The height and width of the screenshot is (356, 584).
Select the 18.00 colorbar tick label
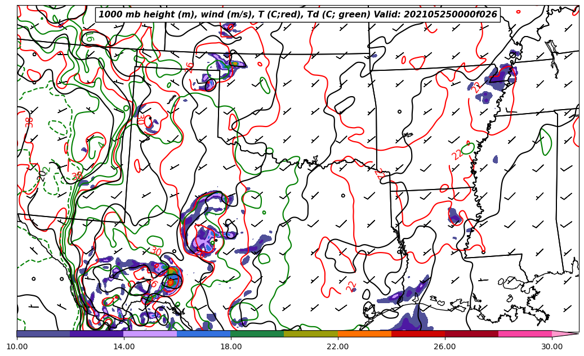[x=231, y=346]
